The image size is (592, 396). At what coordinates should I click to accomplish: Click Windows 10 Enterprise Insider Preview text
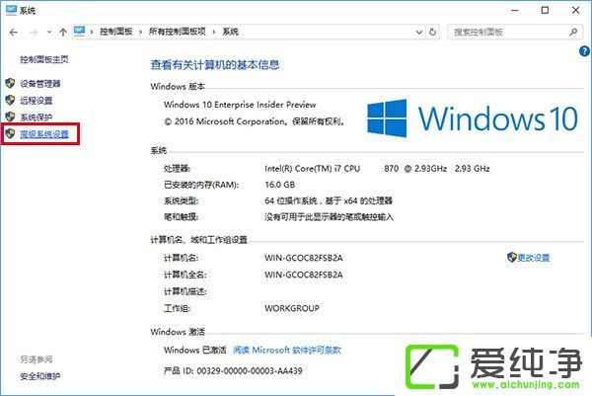[240, 105]
